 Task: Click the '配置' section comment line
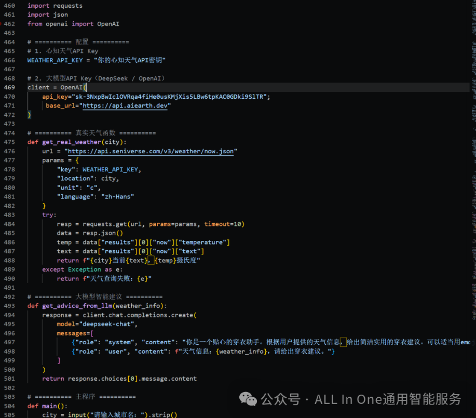click(78, 42)
